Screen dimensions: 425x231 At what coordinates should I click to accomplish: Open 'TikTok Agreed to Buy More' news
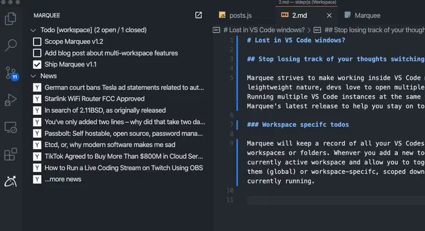coord(124,157)
